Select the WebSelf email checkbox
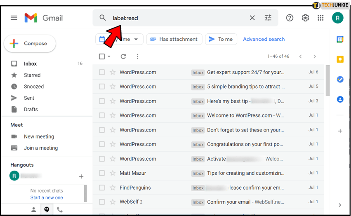 pos(102,202)
